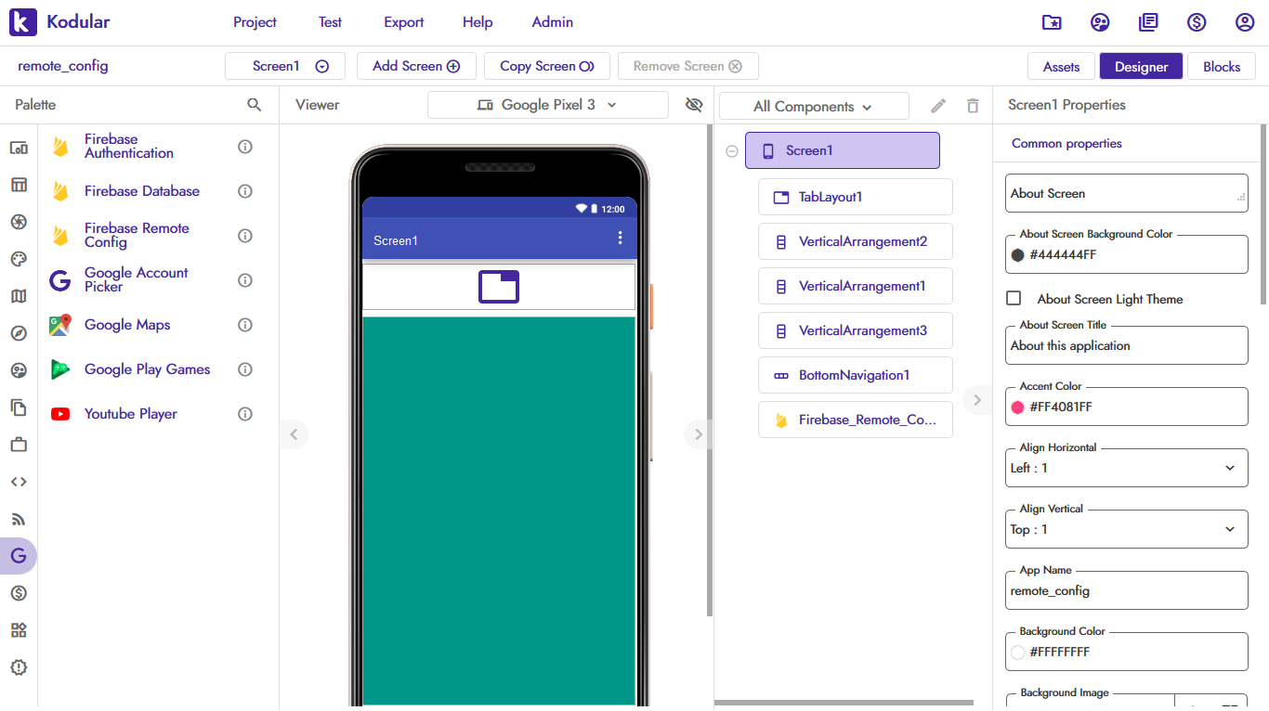Open the phone preview overflow menu dots
The height and width of the screenshot is (711, 1269).
[621, 239]
